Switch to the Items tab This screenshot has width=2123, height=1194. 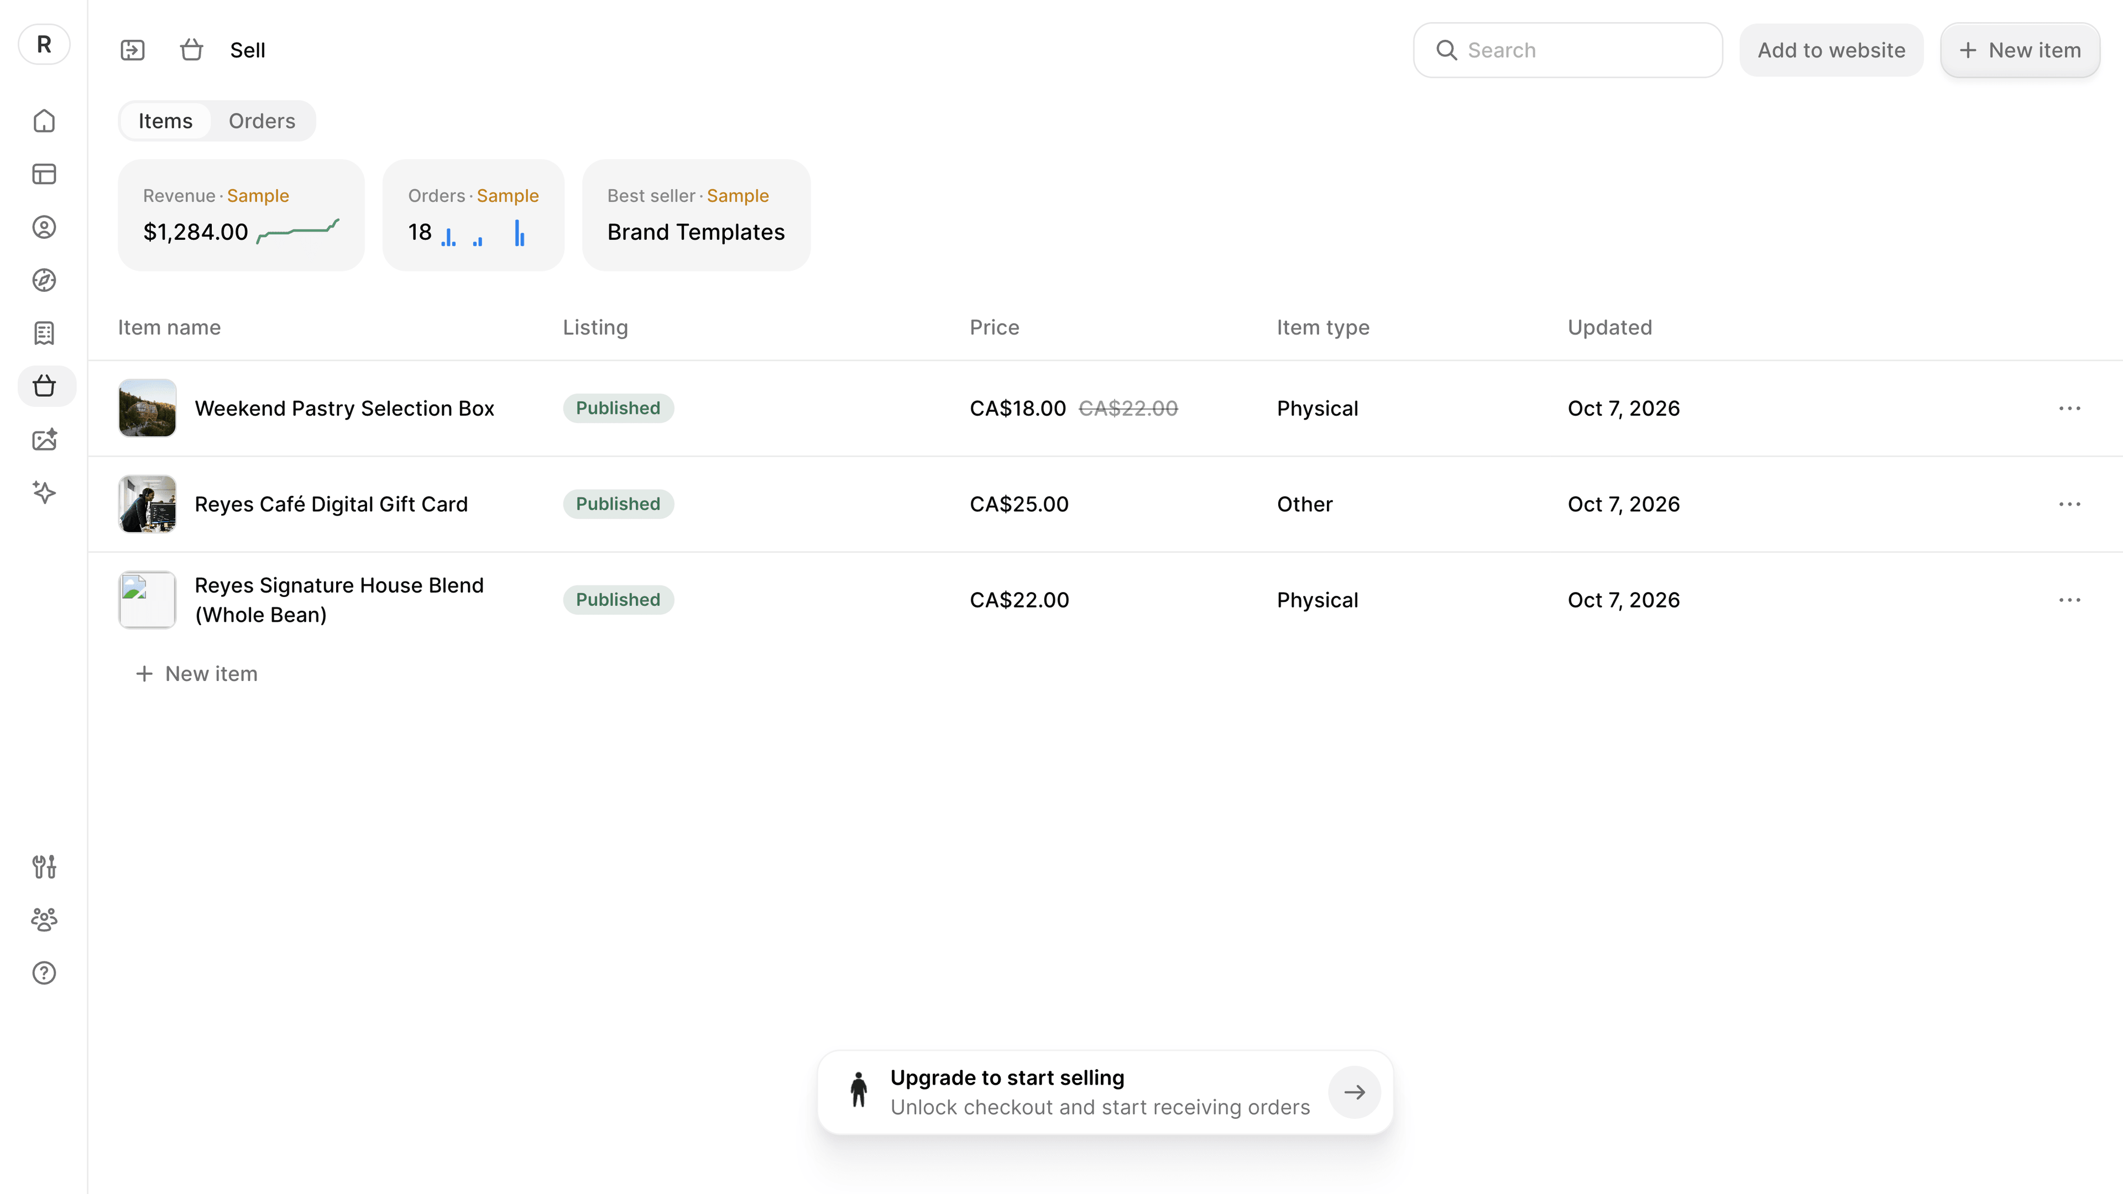coord(165,121)
